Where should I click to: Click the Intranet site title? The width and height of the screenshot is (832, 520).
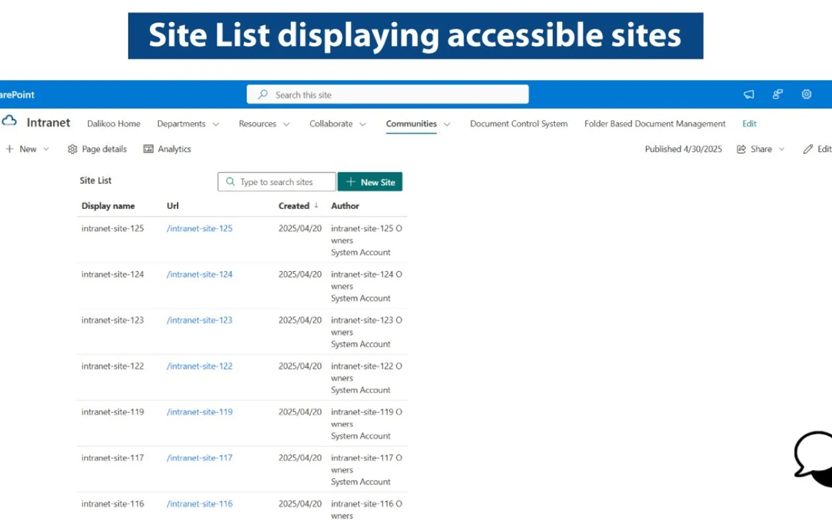[48, 123]
